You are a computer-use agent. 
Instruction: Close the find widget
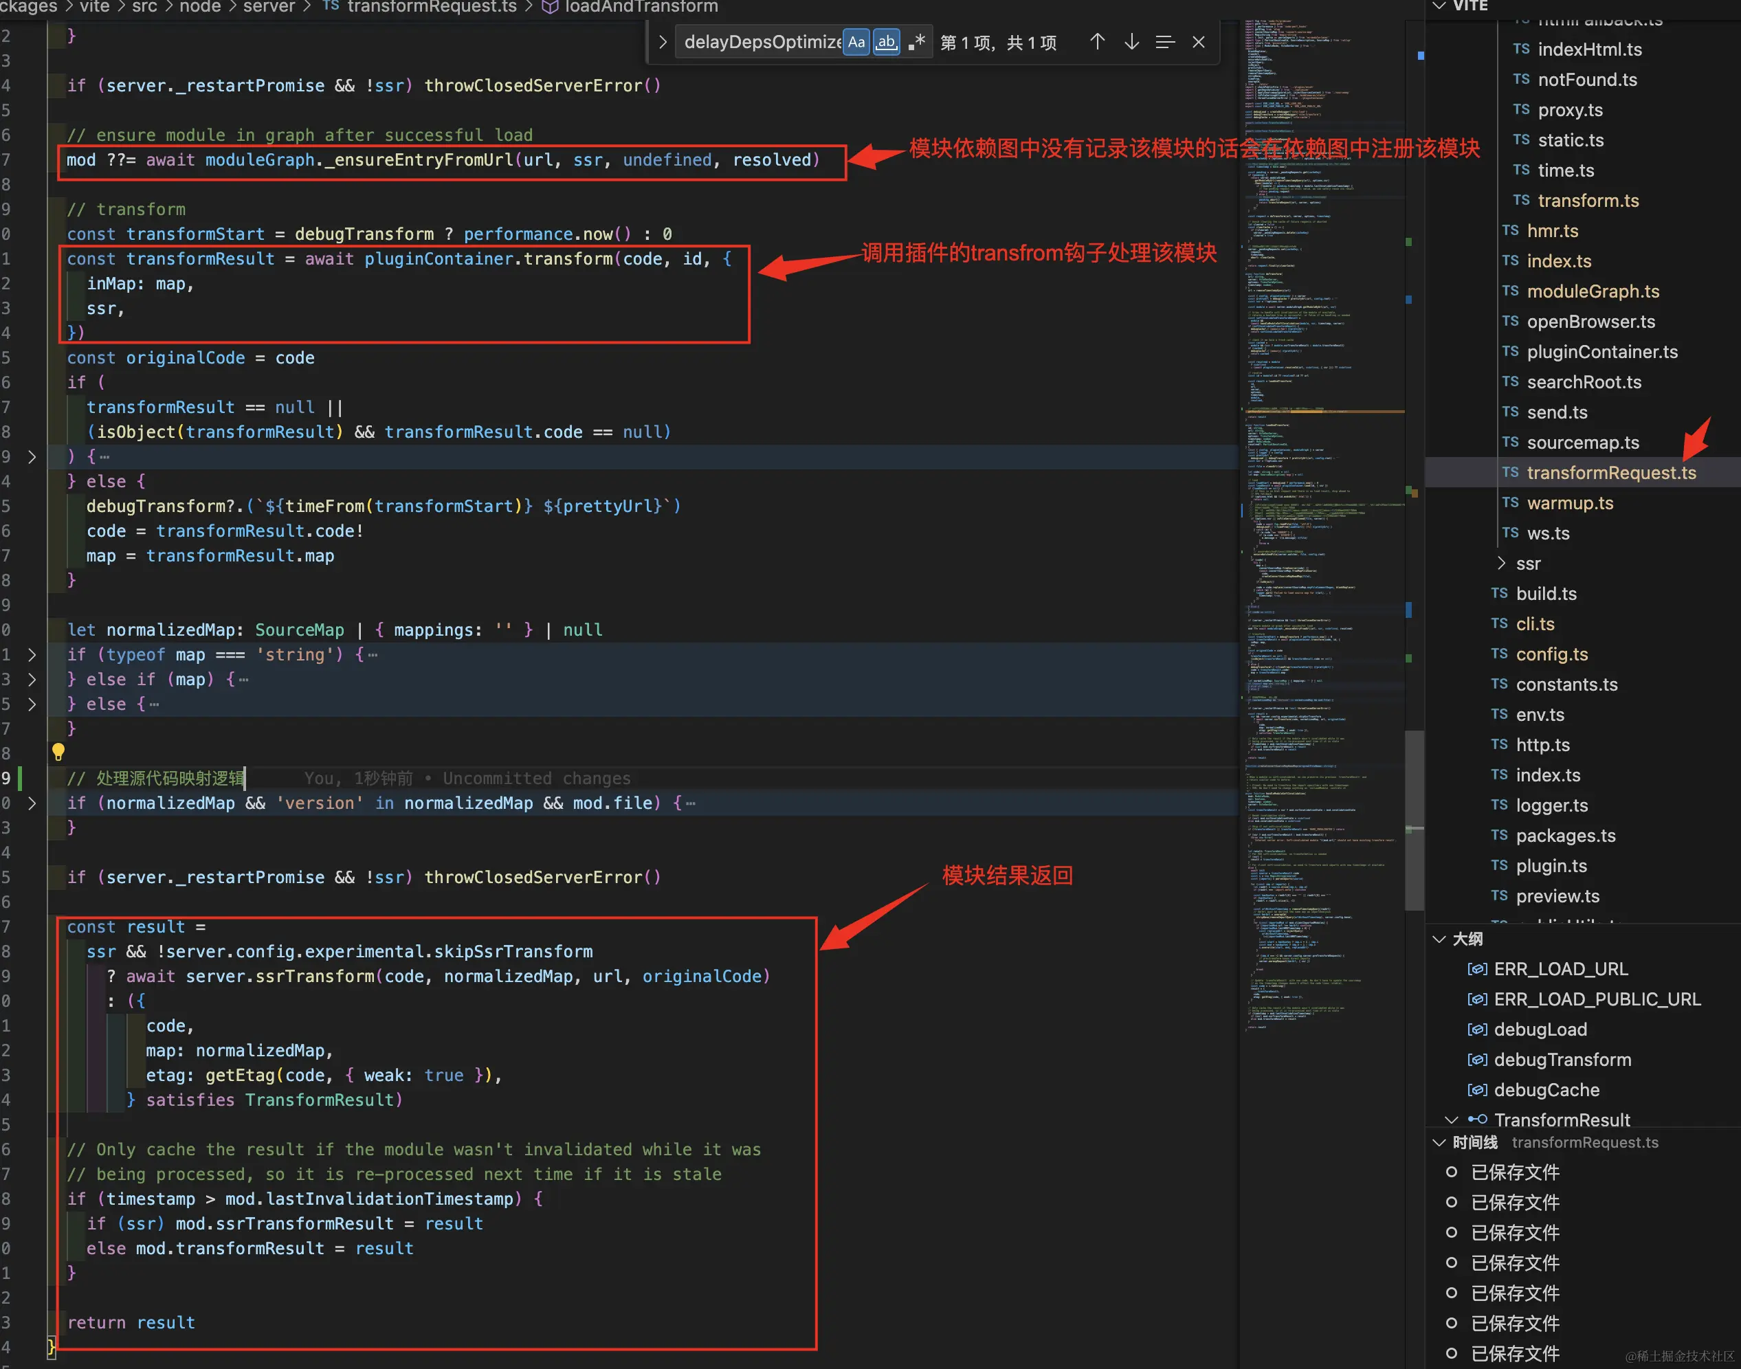pos(1198,43)
